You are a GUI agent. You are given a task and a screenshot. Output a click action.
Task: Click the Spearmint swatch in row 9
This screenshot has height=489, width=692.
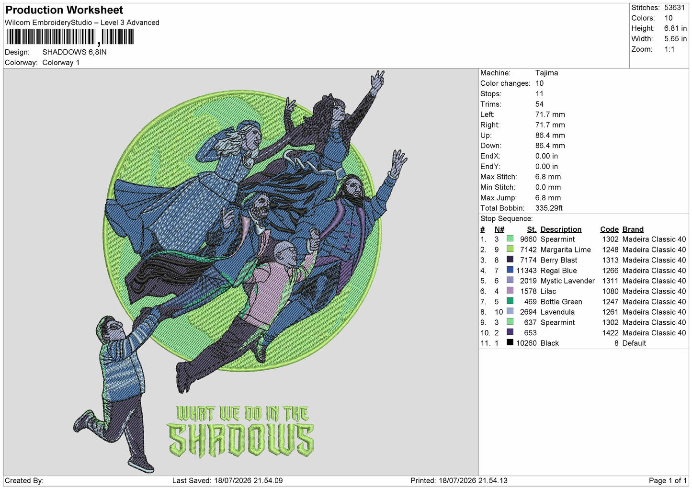pos(510,321)
